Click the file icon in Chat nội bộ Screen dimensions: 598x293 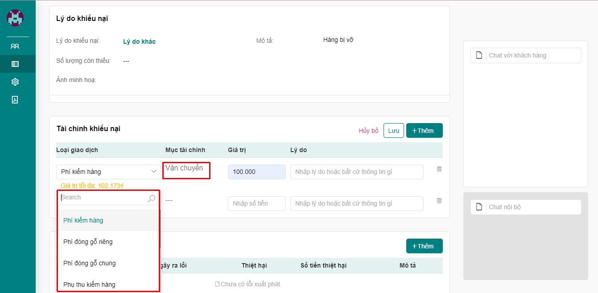[x=479, y=207]
